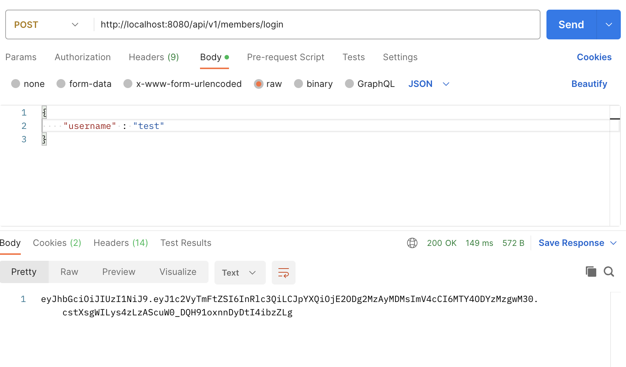Switch response view to Raw

[x=69, y=272]
